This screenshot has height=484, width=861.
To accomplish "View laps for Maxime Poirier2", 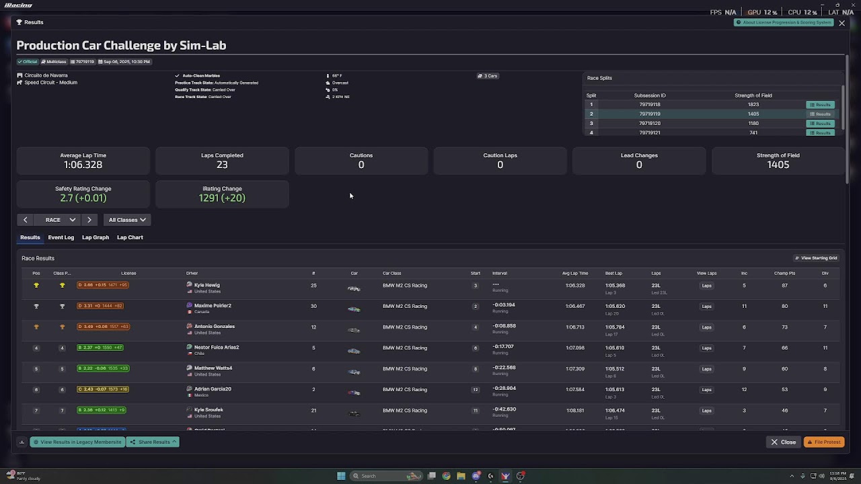I will pyautogui.click(x=706, y=307).
